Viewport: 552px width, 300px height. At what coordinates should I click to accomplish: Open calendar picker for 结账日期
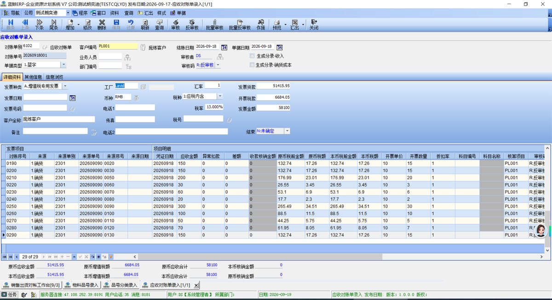click(x=224, y=47)
